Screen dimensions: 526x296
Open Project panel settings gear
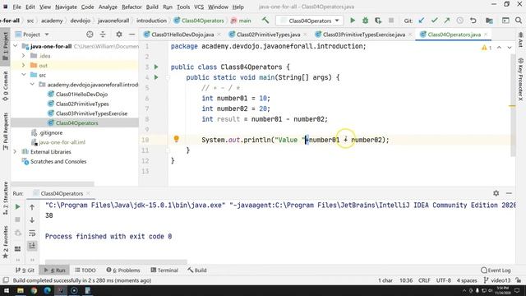(x=119, y=35)
